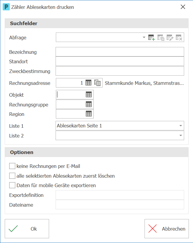Click the add new query icon

pos(152,38)
